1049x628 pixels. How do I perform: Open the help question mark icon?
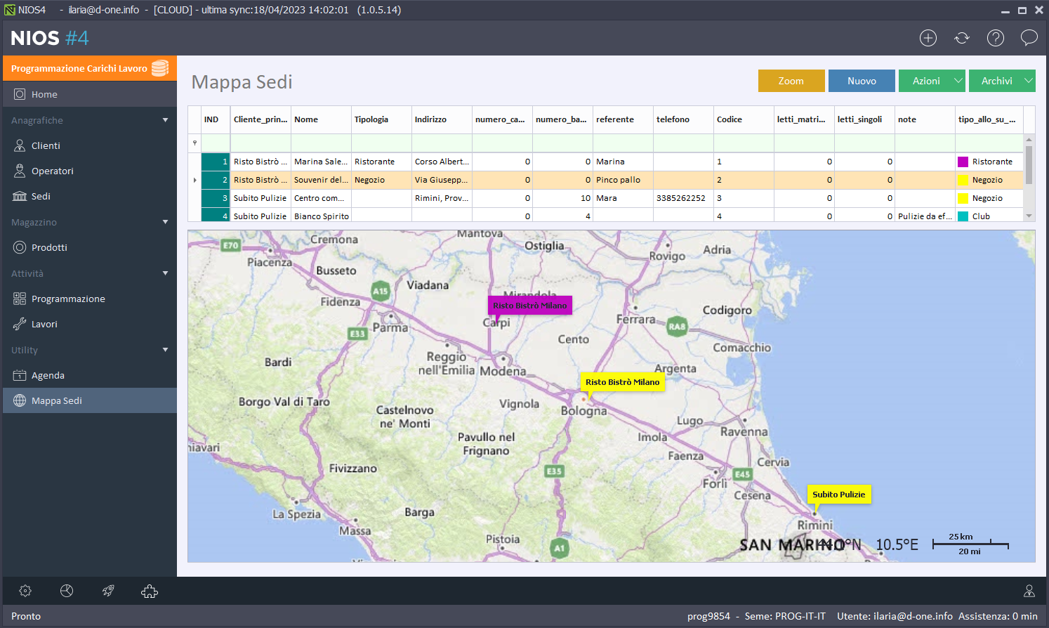click(996, 38)
